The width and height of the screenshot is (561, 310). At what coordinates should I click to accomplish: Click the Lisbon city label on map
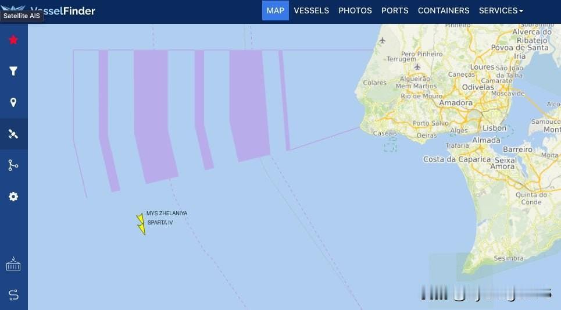495,128
